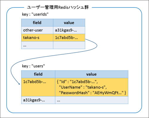This screenshot has height=118, width=149.
Task: Click the JSON line "UserName" : "takano-s",
Action: (x=83, y=87)
